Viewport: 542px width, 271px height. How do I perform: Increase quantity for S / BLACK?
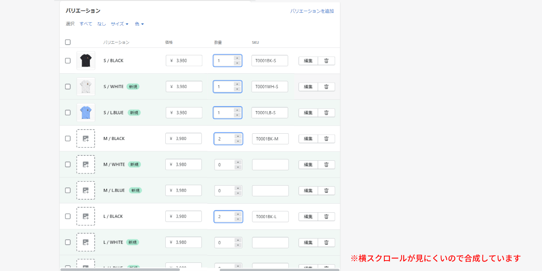click(x=238, y=58)
